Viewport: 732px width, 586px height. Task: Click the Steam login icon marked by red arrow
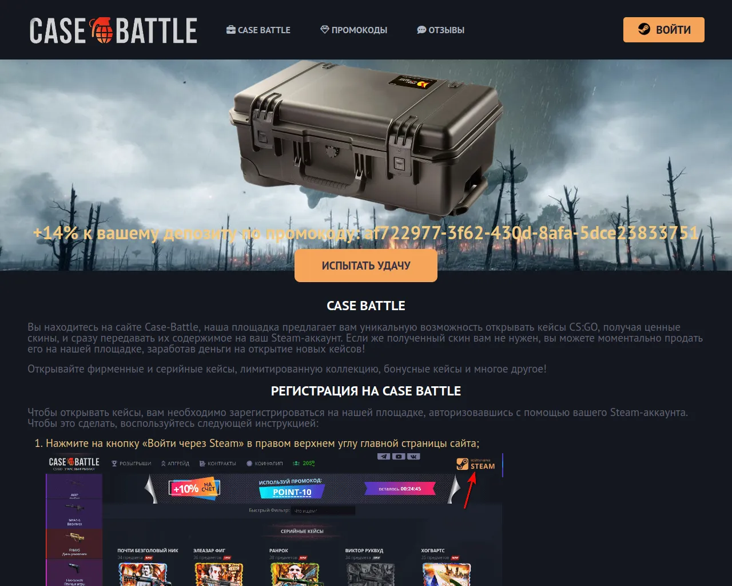coord(463,464)
